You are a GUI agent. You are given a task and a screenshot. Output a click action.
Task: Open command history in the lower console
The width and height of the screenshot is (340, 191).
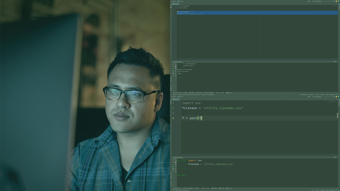point(176,171)
